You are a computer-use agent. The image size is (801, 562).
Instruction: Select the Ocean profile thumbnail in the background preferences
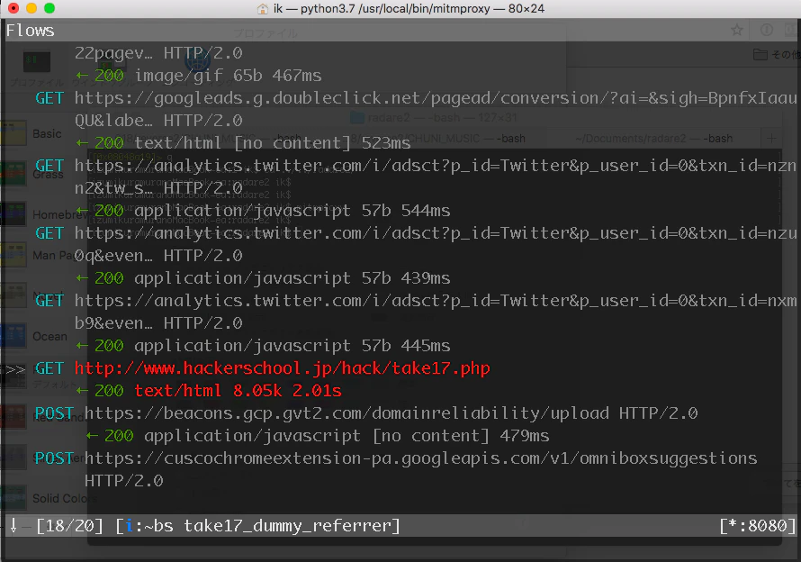click(x=13, y=336)
